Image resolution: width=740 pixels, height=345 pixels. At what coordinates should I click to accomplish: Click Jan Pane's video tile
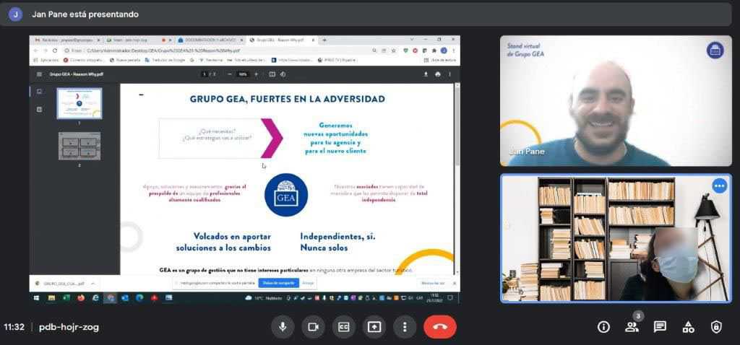616,101
